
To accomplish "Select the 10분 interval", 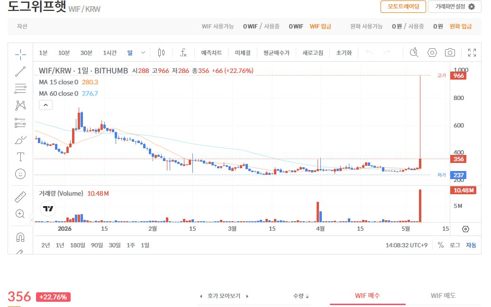I will coord(64,53).
